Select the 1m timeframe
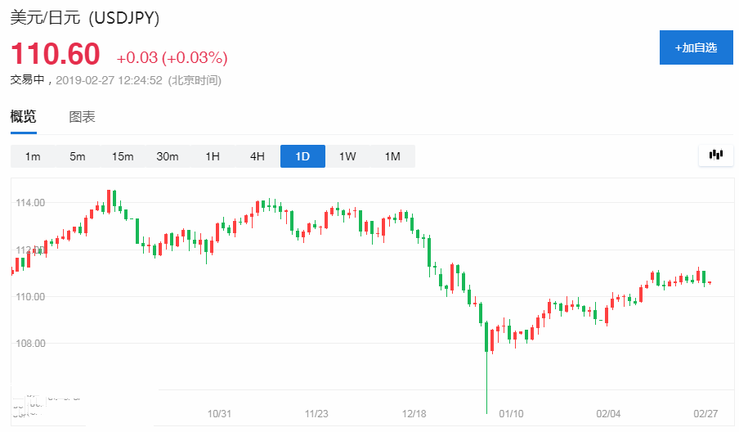 (33, 156)
